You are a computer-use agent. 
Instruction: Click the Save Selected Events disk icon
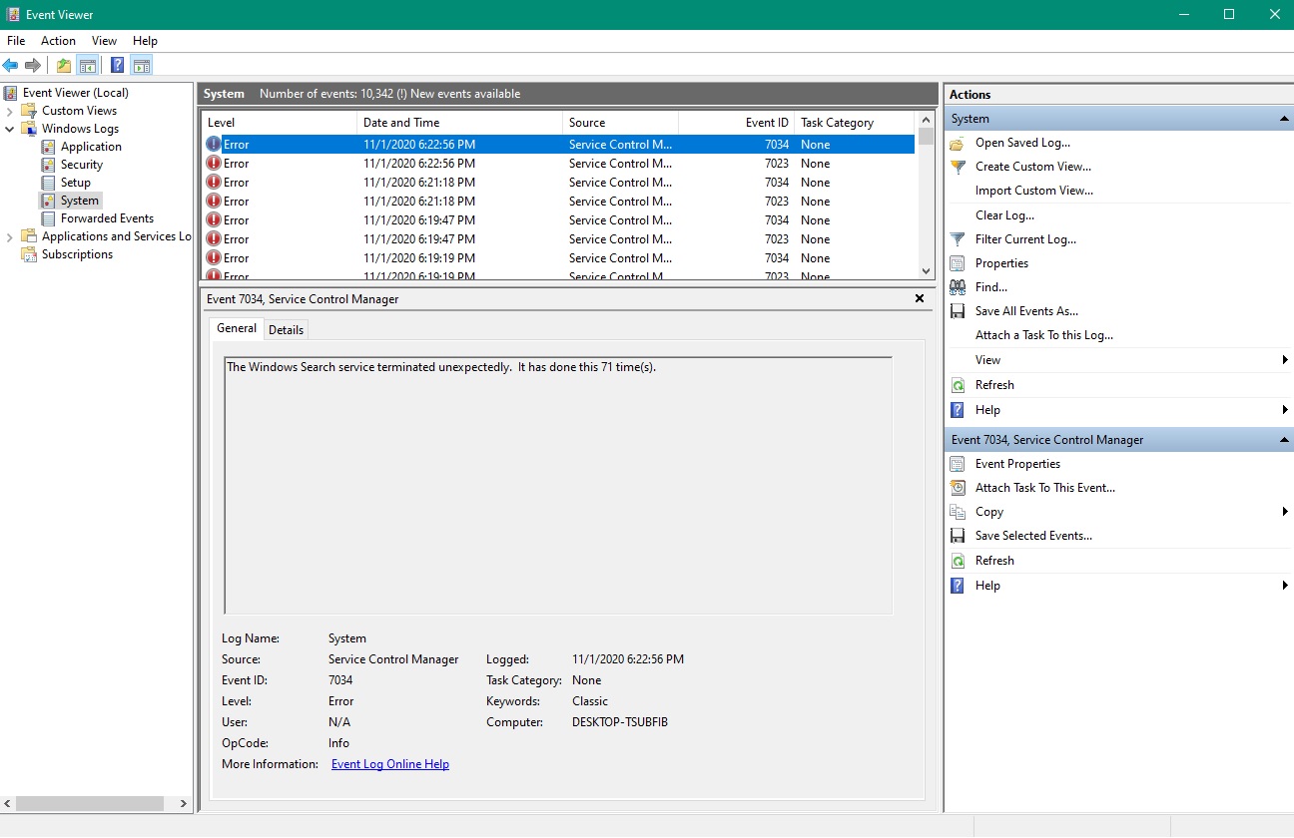point(958,536)
